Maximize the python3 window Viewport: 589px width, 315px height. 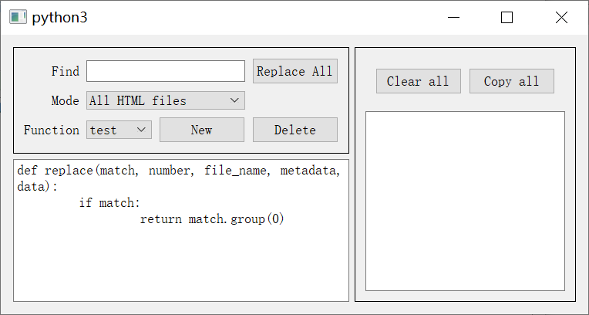[507, 17]
